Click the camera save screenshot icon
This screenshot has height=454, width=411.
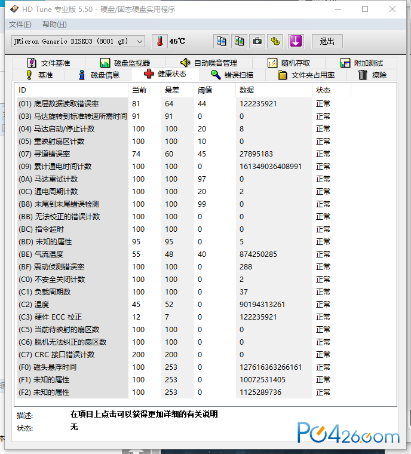(x=257, y=41)
